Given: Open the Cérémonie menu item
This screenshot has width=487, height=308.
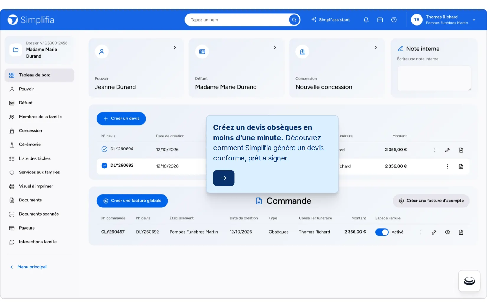Looking at the screenshot, I should (40, 145).
